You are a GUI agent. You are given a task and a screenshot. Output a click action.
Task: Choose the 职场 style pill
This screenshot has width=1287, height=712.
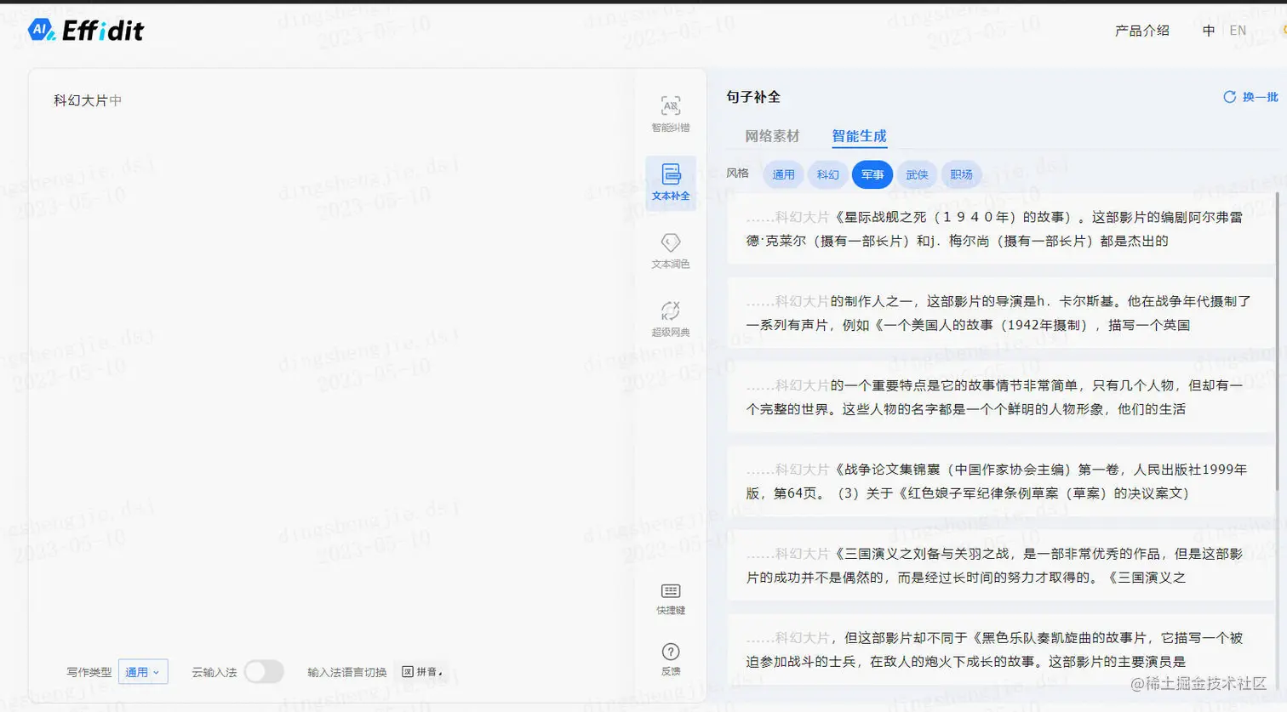(x=961, y=174)
